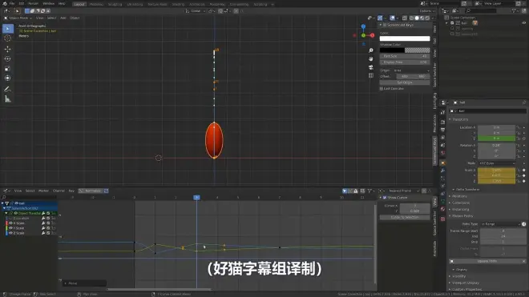Open the Paths Type In Range dropdown
This screenshot has height=297, width=529.
tap(501, 224)
